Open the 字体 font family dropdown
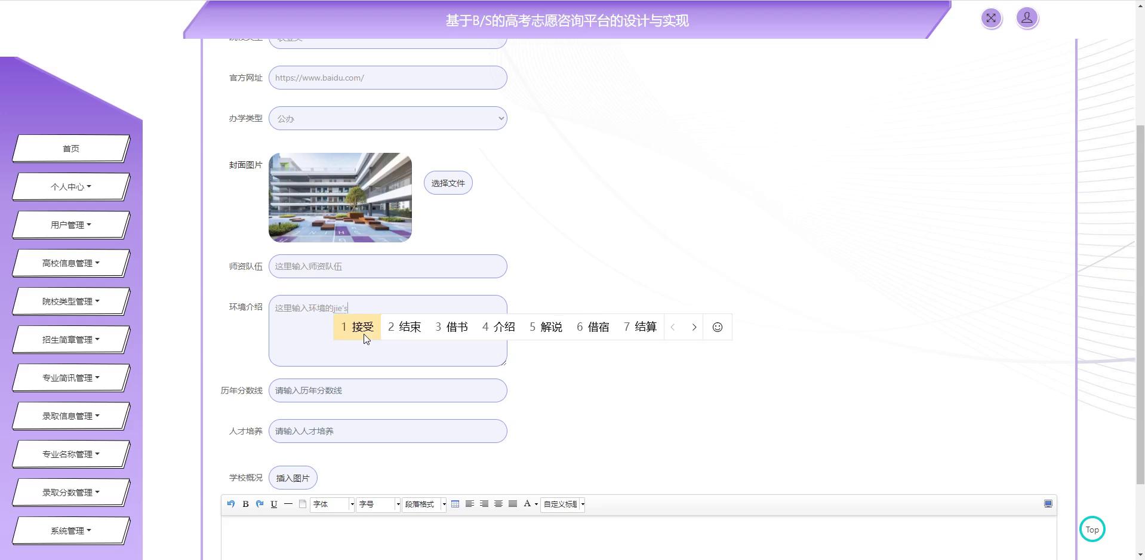 click(x=333, y=504)
